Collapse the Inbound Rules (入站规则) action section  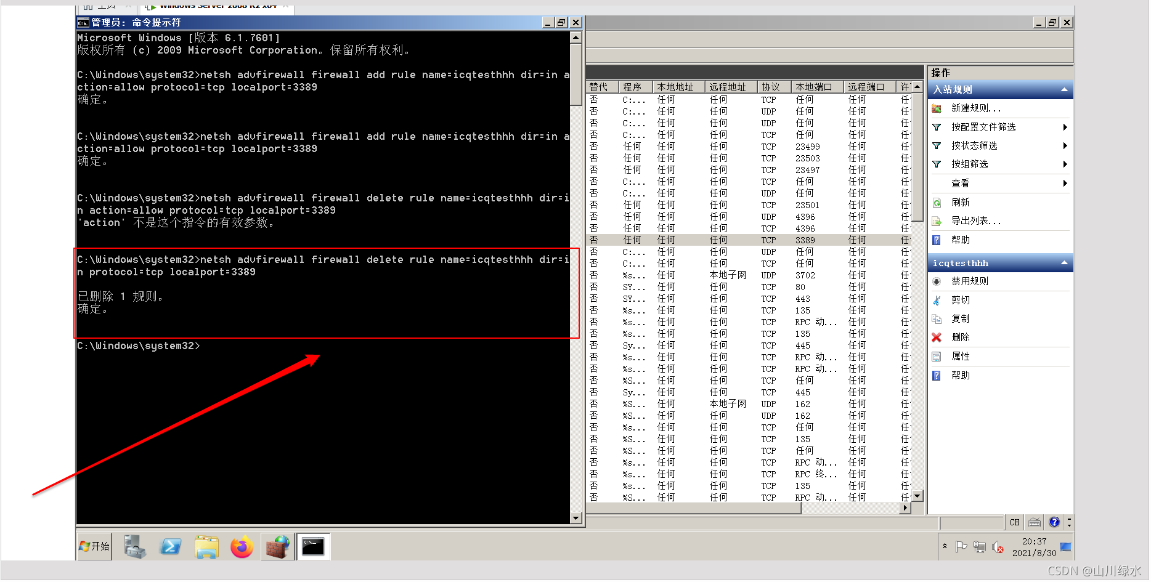pyautogui.click(x=1064, y=90)
